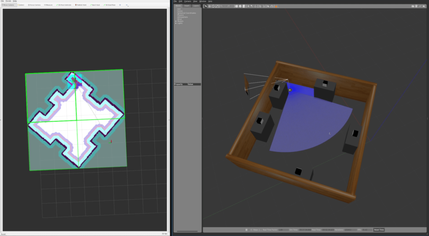Open the Undo history dropdown arrow
The height and width of the screenshot is (236, 429).
pos(225,6)
